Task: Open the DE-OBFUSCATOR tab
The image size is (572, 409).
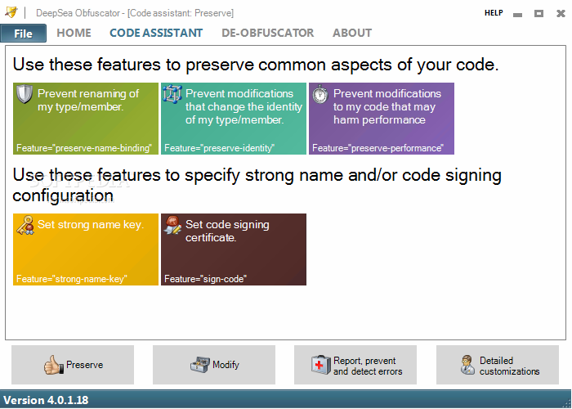Action: (x=267, y=33)
